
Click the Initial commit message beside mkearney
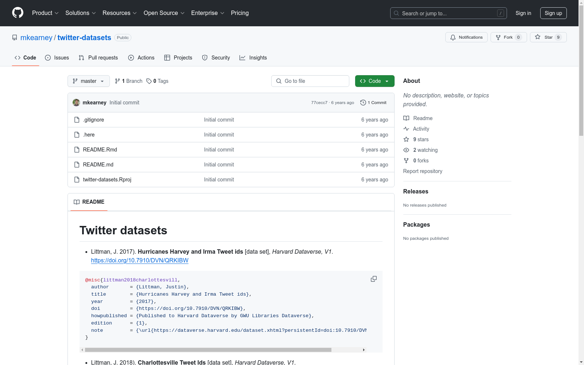124,103
